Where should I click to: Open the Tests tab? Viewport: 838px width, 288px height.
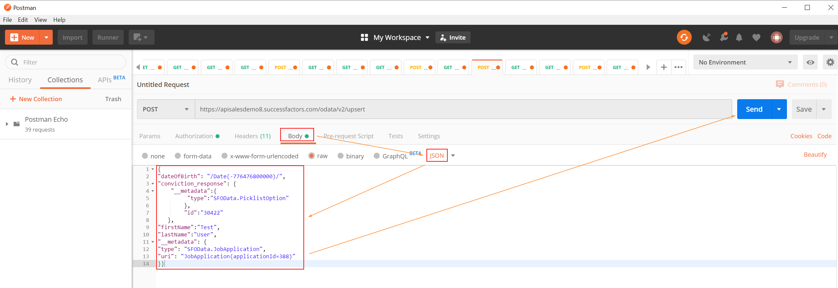pyautogui.click(x=396, y=136)
